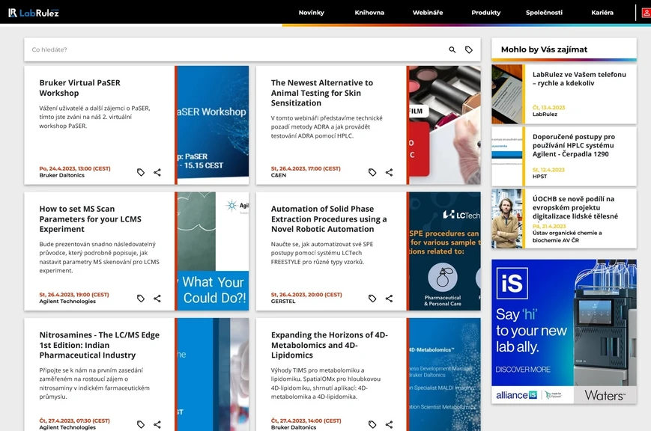Share the Animal Testing Skin Sensitization webinar
651x431 pixels.
point(389,172)
